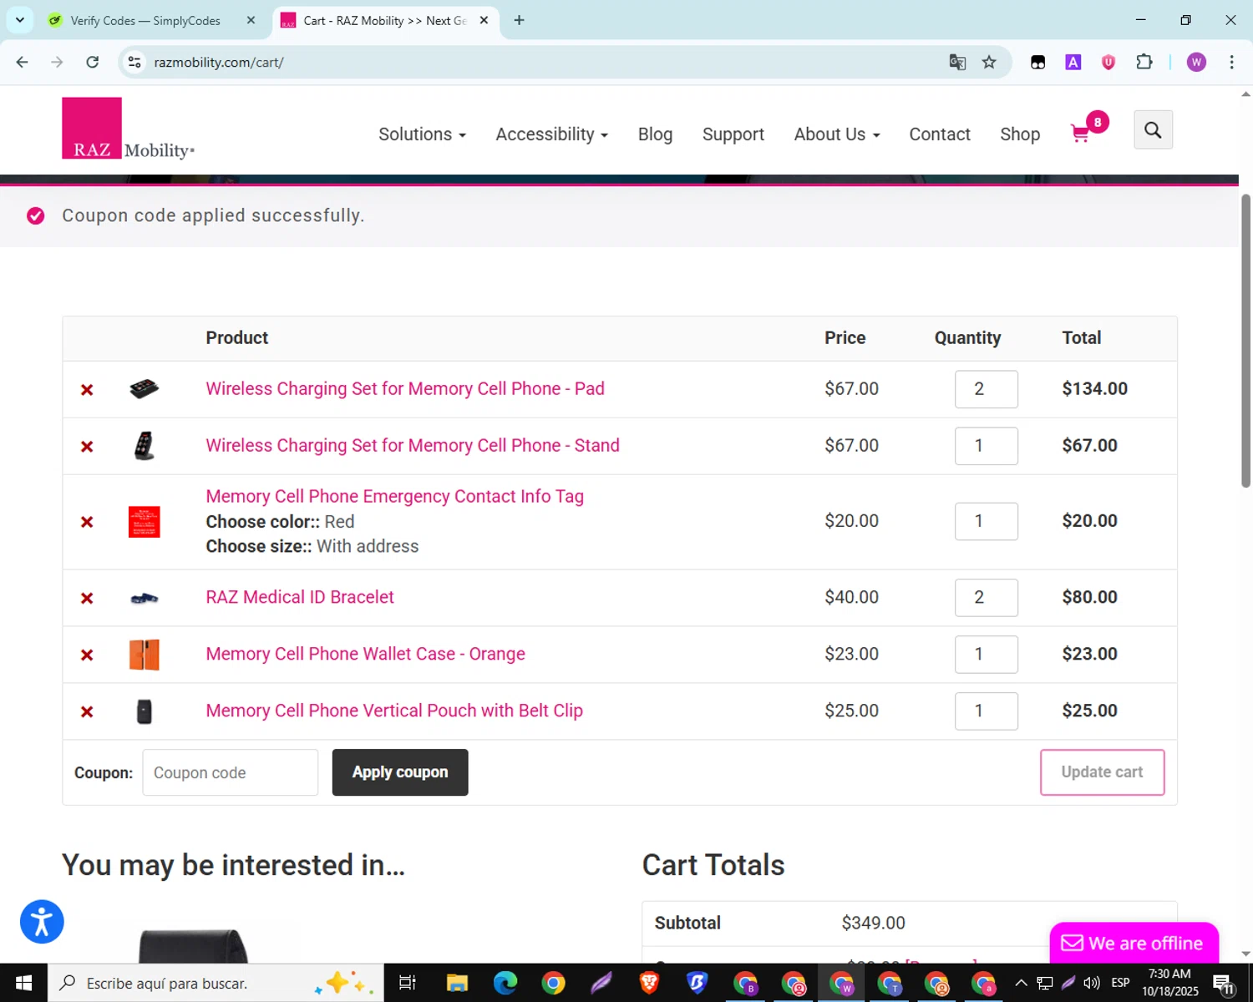Bookmark this page with the star icon

tap(989, 62)
